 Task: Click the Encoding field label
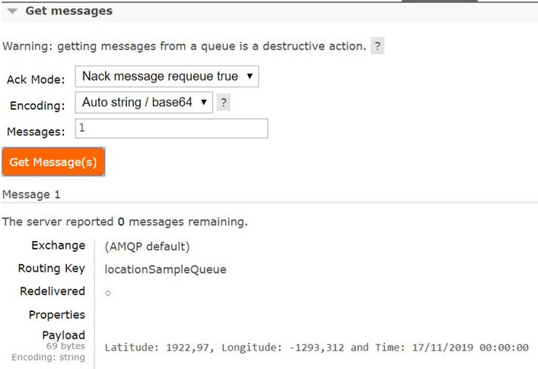[37, 106]
